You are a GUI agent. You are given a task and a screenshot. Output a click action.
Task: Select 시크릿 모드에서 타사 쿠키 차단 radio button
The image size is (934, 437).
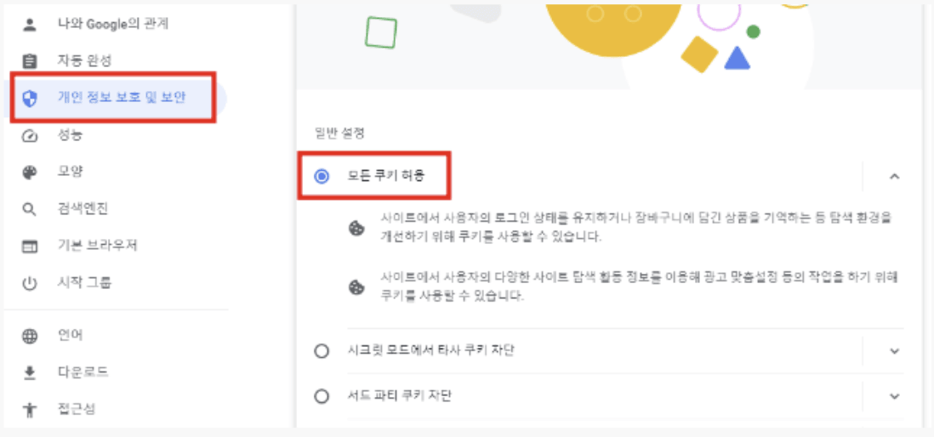(x=322, y=351)
